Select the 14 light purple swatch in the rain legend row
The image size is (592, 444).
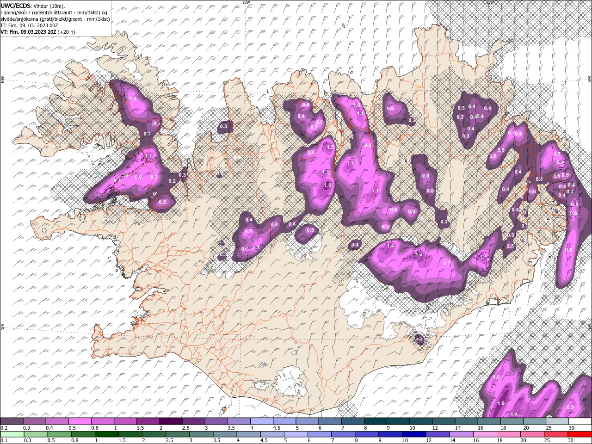point(461,434)
